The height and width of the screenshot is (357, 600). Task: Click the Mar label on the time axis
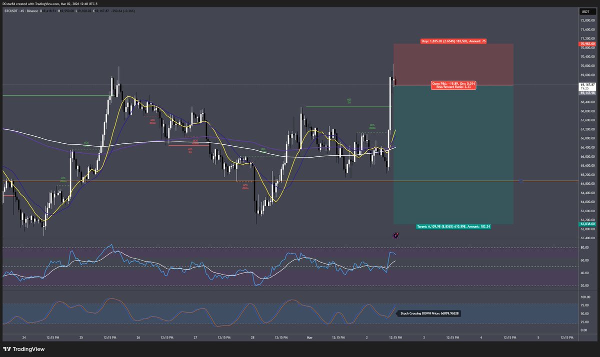309,338
